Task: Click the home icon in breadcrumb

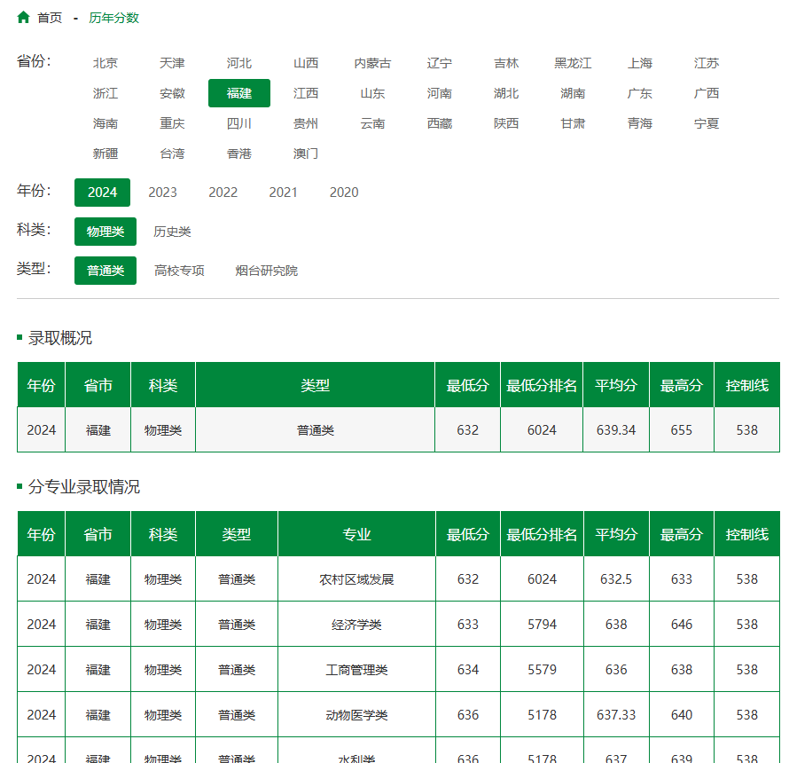Action: 24,18
